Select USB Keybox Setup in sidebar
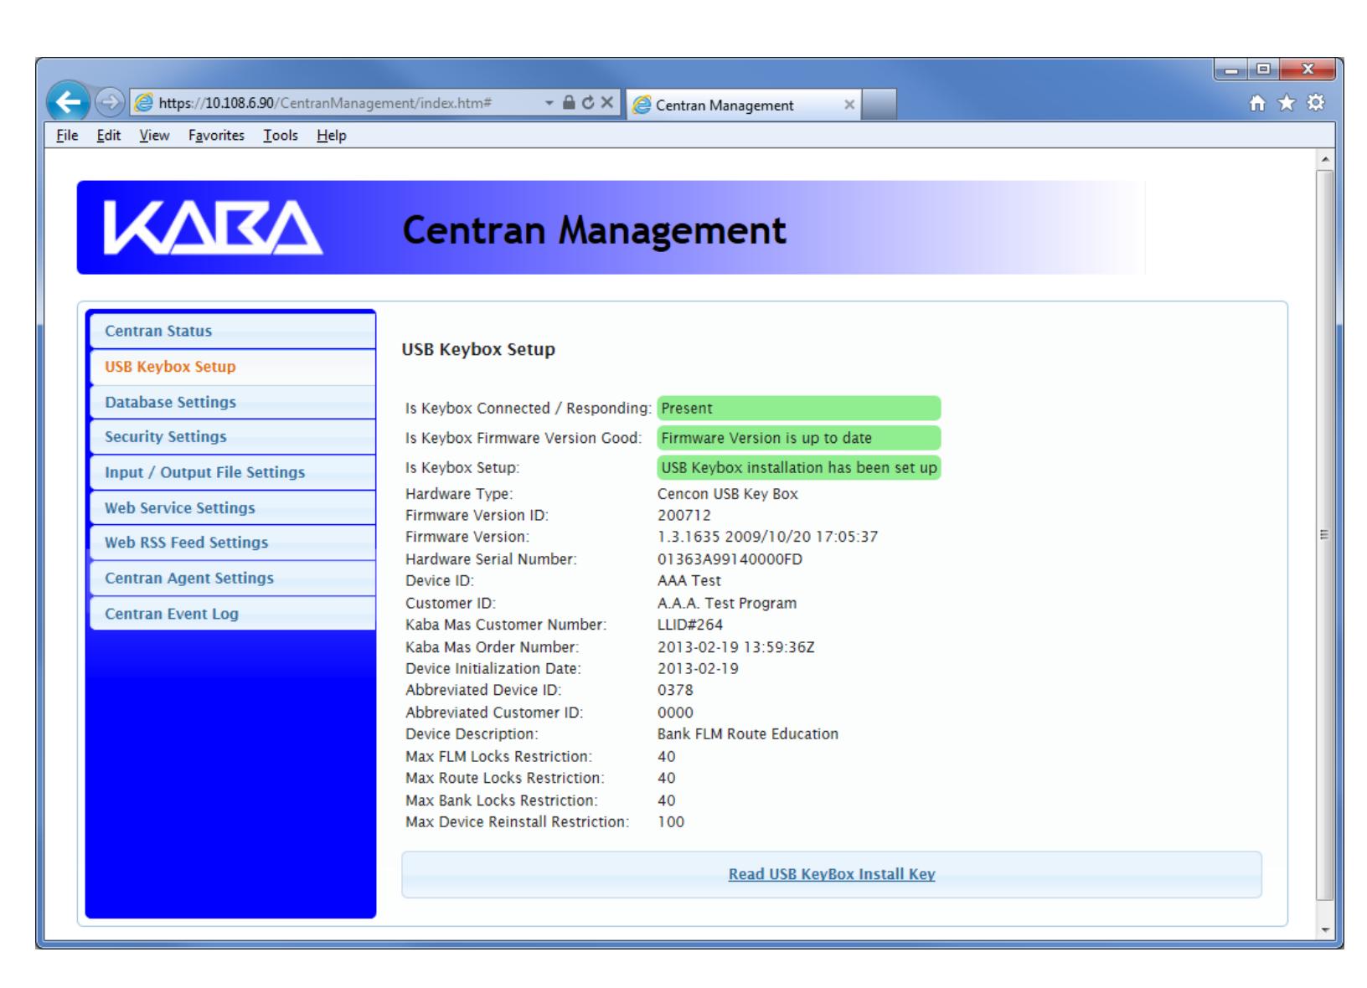Viewport: 1367px width, 988px height. coord(233,367)
